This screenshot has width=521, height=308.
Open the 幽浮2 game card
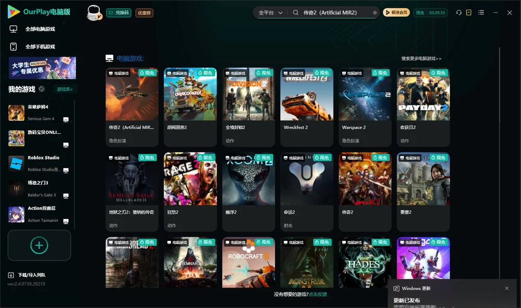click(249, 192)
